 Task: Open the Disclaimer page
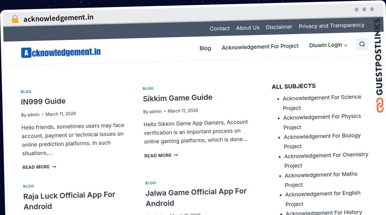pyautogui.click(x=279, y=27)
